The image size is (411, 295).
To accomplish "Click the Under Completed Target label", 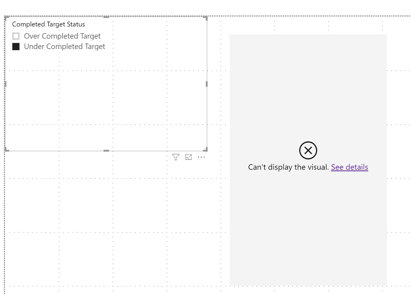I will click(65, 47).
